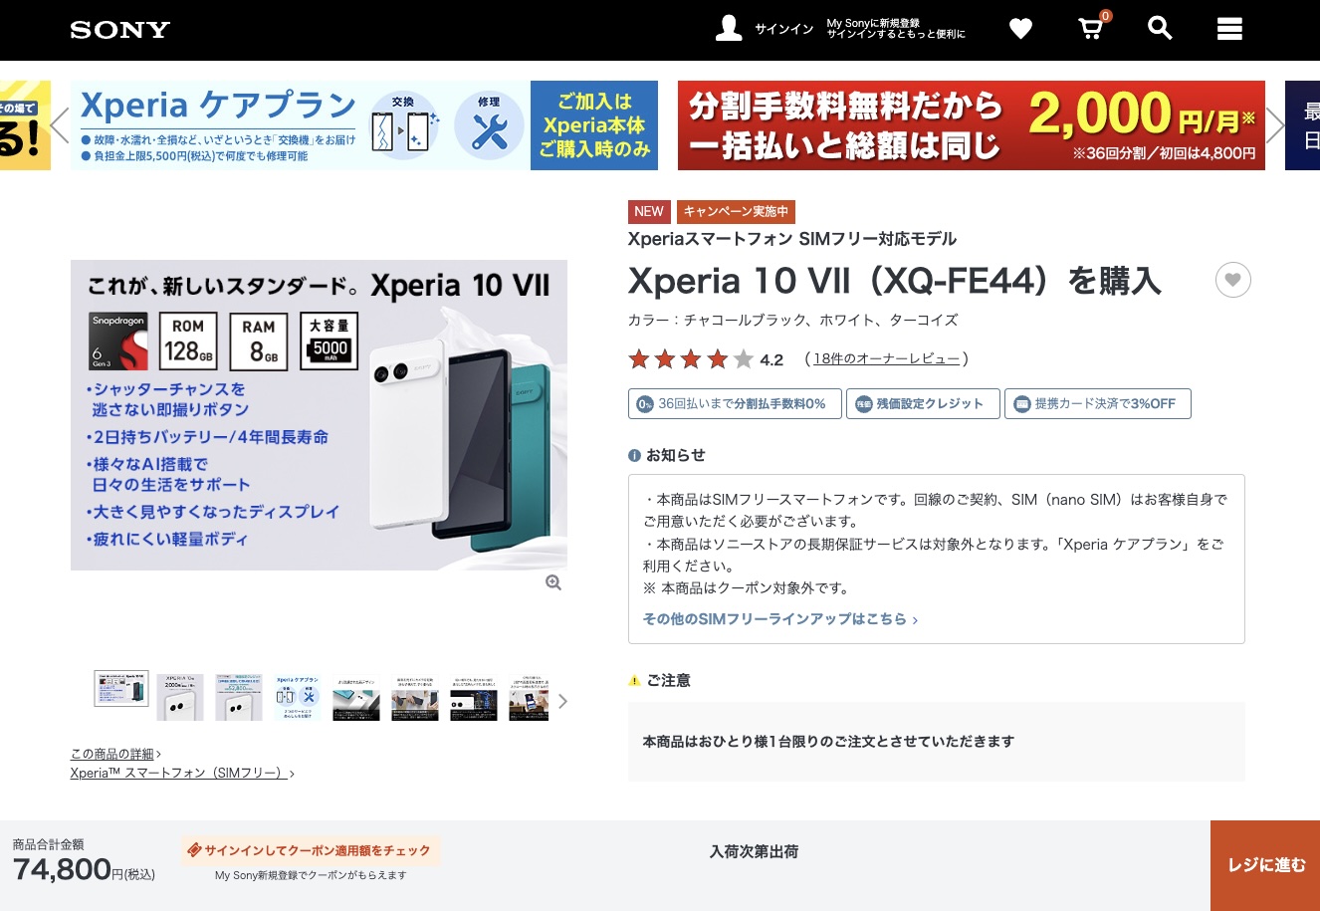Image resolution: width=1320 pixels, height=911 pixels.
Task: Show previous banner with left arrow
Action: coord(60,125)
